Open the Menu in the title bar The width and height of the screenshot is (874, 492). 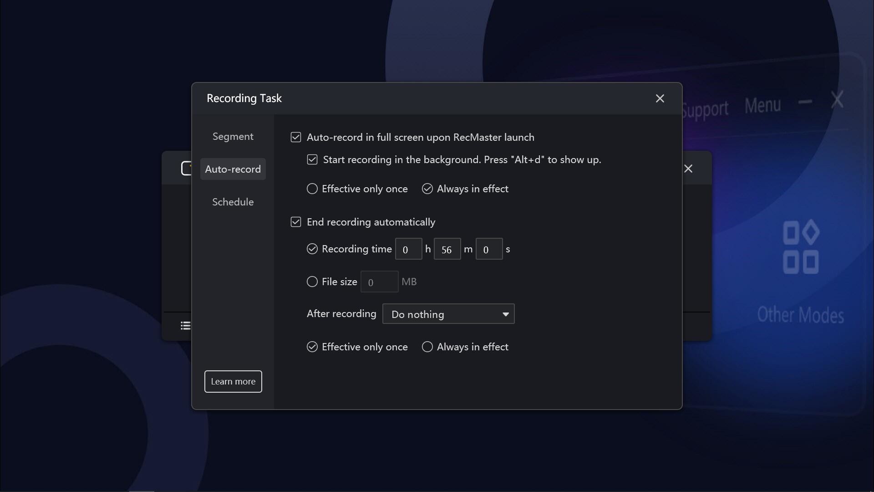[x=762, y=105]
